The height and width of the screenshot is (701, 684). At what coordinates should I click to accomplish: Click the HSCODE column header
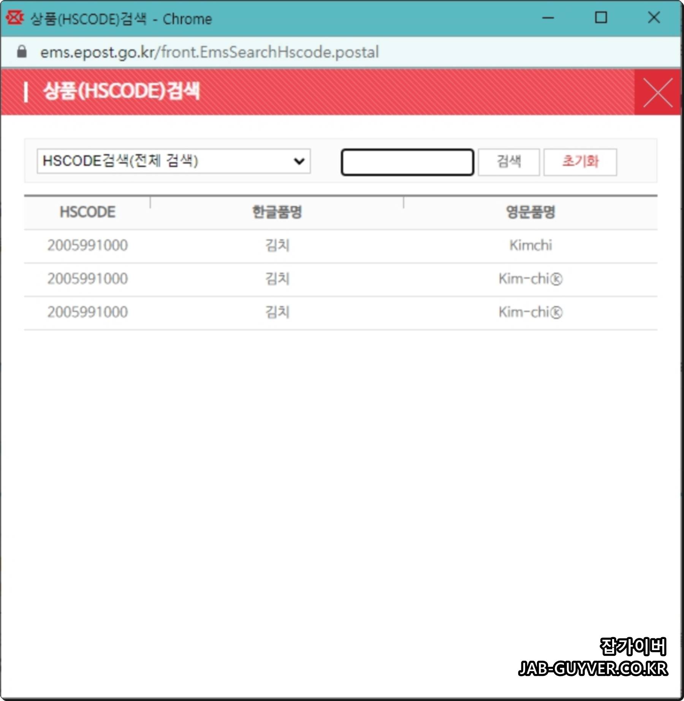tap(87, 212)
